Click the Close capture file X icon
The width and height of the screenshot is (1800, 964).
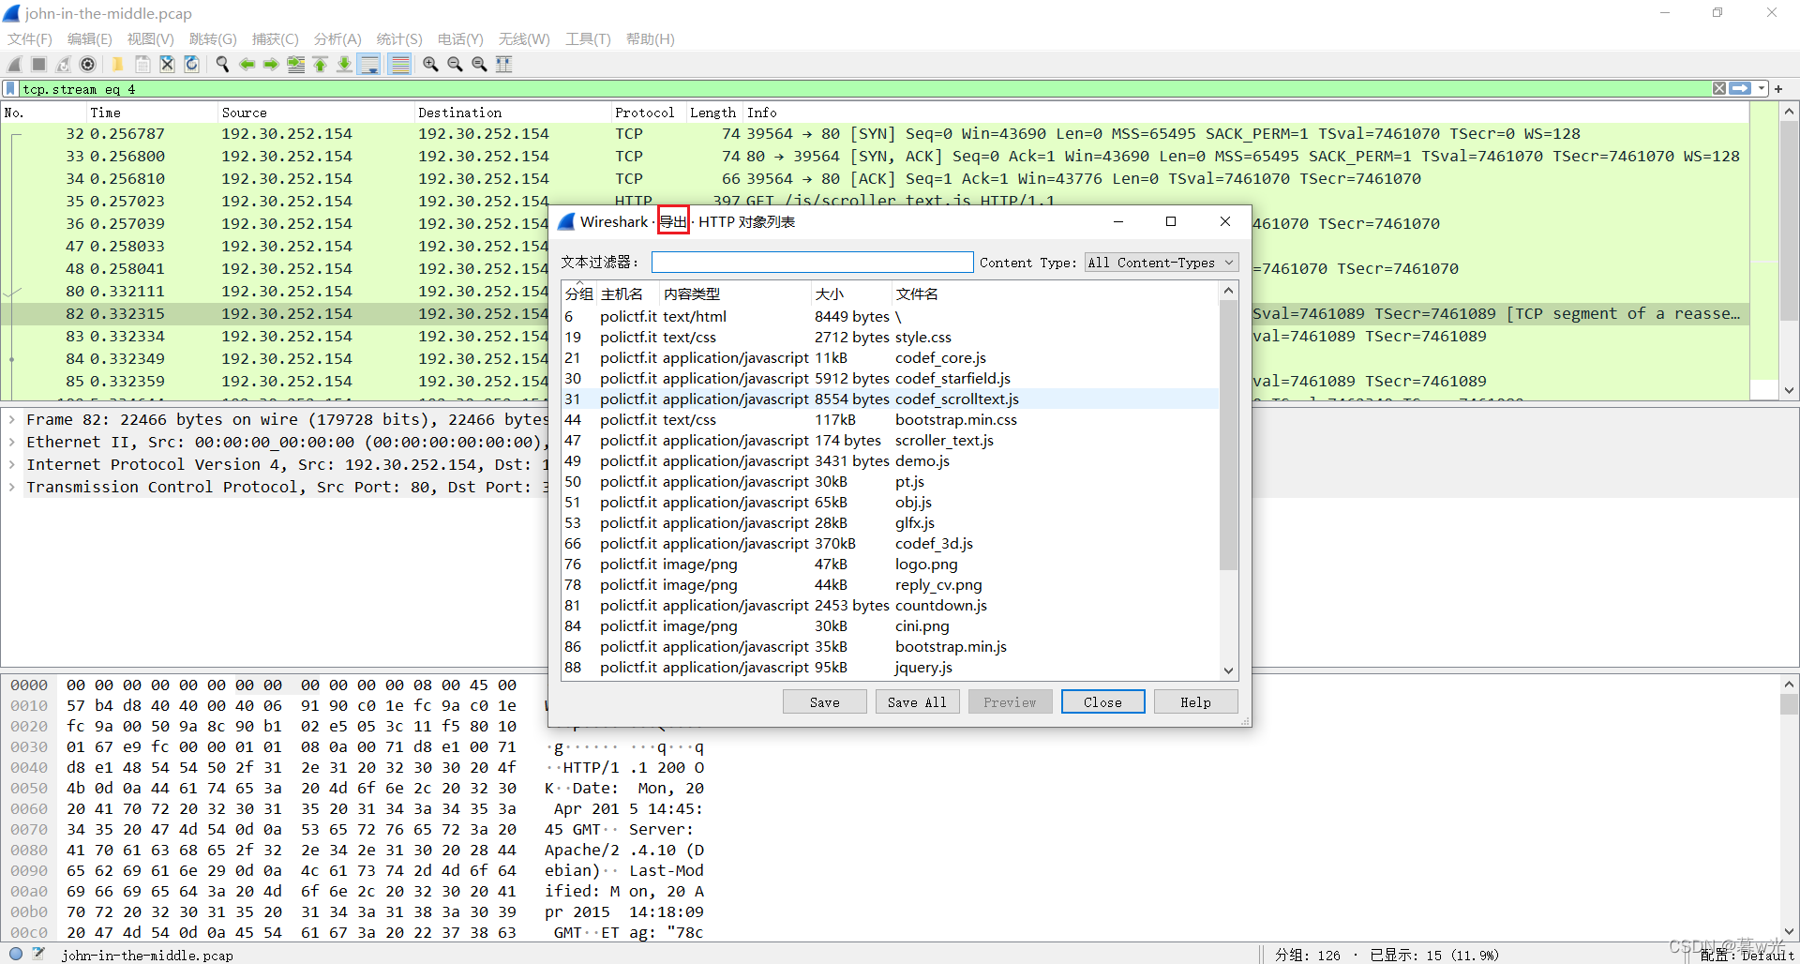point(167,64)
